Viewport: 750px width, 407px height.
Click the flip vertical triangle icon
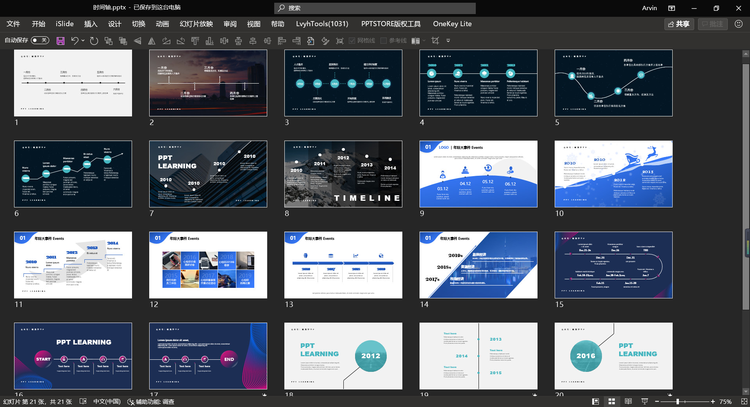[x=137, y=41]
